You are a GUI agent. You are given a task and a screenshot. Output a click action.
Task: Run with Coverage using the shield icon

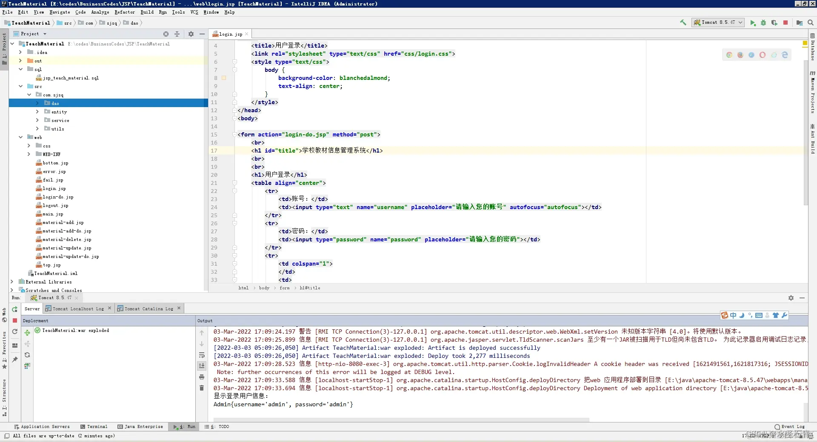click(774, 23)
